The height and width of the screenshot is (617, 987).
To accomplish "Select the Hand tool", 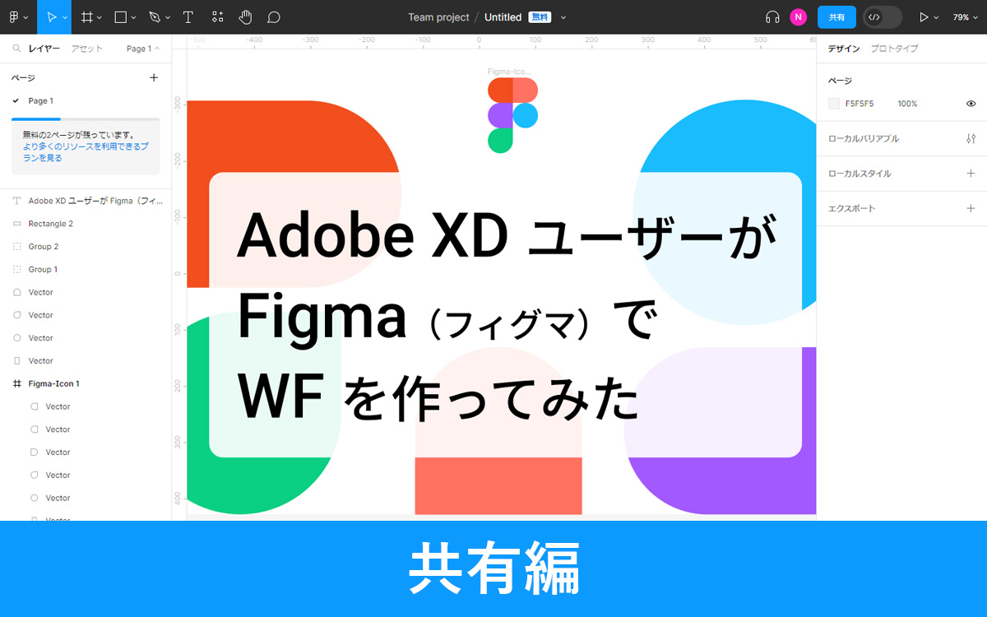I will 245,16.
